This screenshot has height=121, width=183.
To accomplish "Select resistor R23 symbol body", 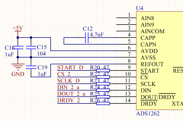I will [103, 83].
